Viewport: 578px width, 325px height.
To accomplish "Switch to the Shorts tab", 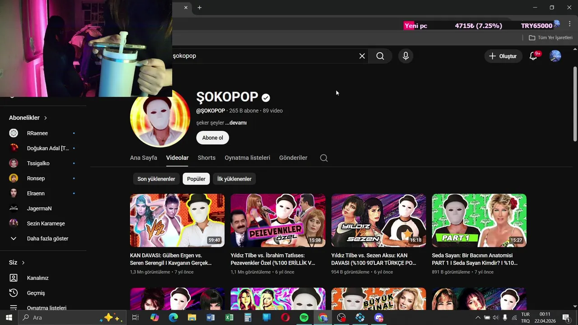I will click(x=206, y=158).
